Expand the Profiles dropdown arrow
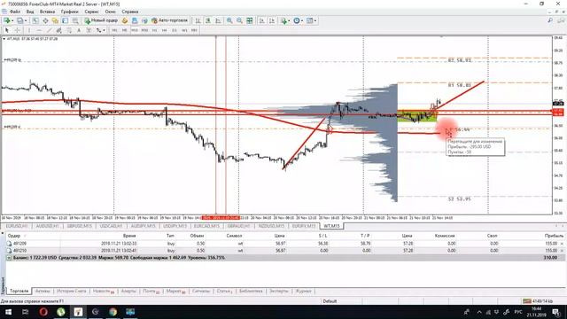This screenshot has height=319, width=567. pyautogui.click(x=26, y=20)
